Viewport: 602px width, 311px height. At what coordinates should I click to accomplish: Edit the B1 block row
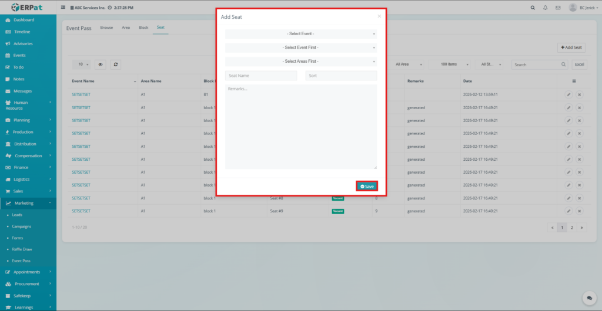point(569,94)
